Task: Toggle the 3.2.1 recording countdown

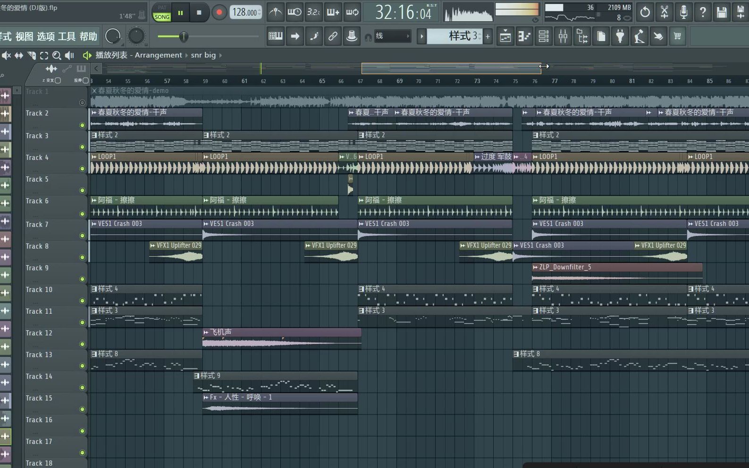Action: click(313, 12)
